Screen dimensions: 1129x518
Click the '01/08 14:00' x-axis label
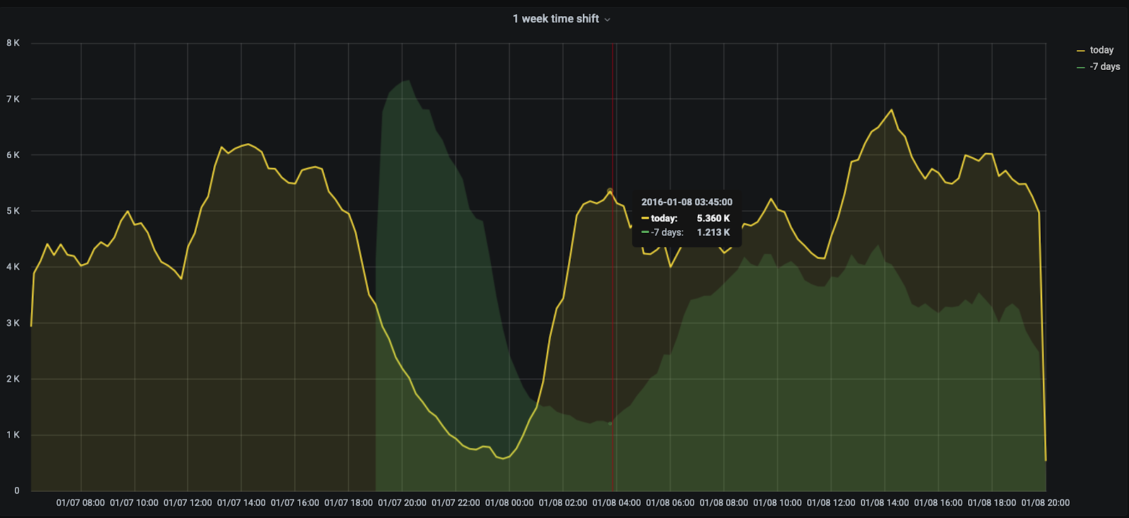tap(885, 503)
